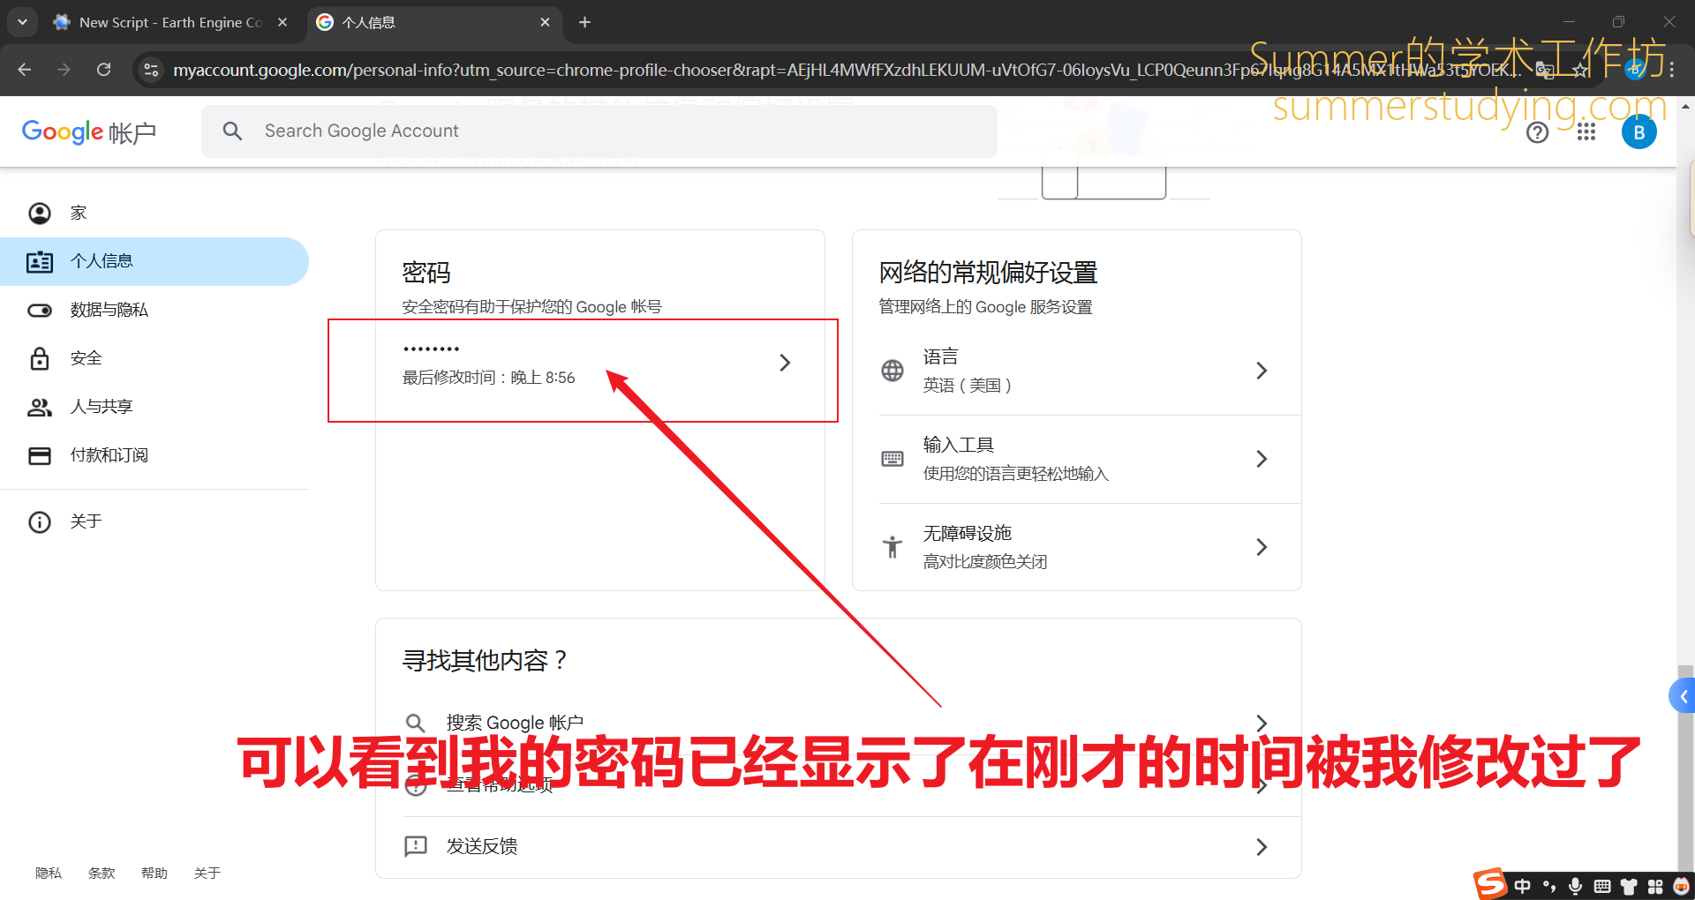Click the feedback icon beside 发送反馈
The height and width of the screenshot is (900, 1695).
pos(416,847)
